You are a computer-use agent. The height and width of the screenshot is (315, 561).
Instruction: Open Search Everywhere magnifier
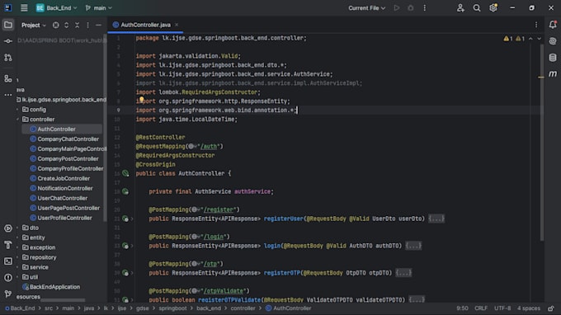tap(477, 8)
